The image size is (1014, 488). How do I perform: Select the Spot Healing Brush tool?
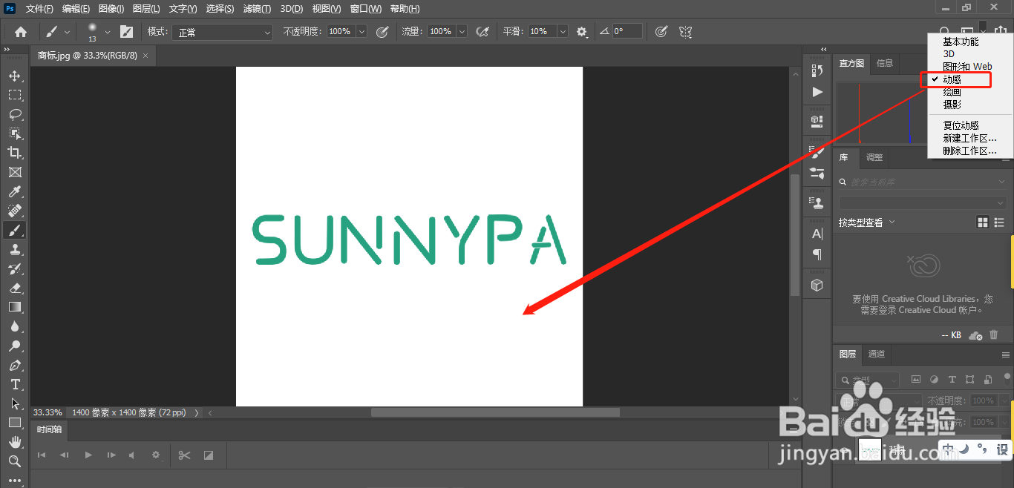click(15, 211)
